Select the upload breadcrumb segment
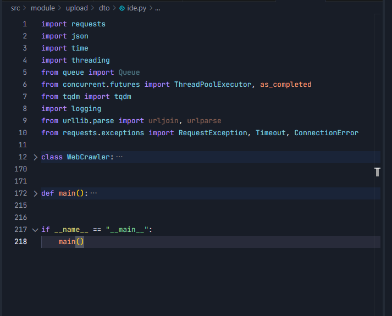The image size is (392, 316). 77,9
